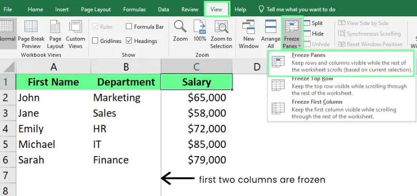Choose Freeze Panes option in dropdown menu
Viewport: 417px width, 196px height.
pos(341,63)
